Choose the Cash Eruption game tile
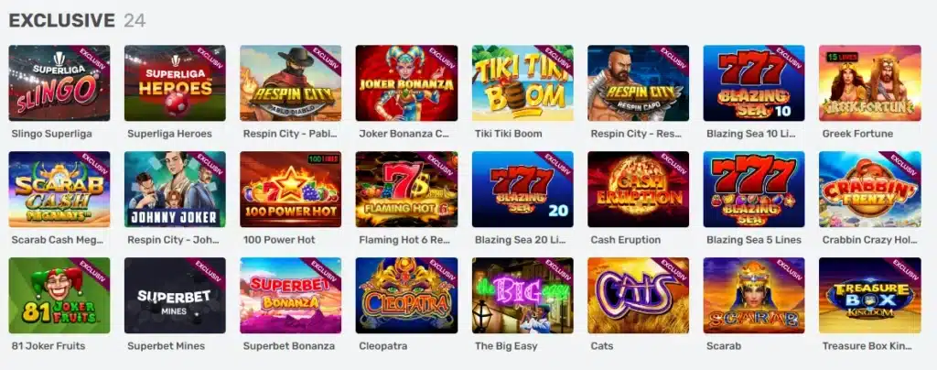 tap(638, 190)
